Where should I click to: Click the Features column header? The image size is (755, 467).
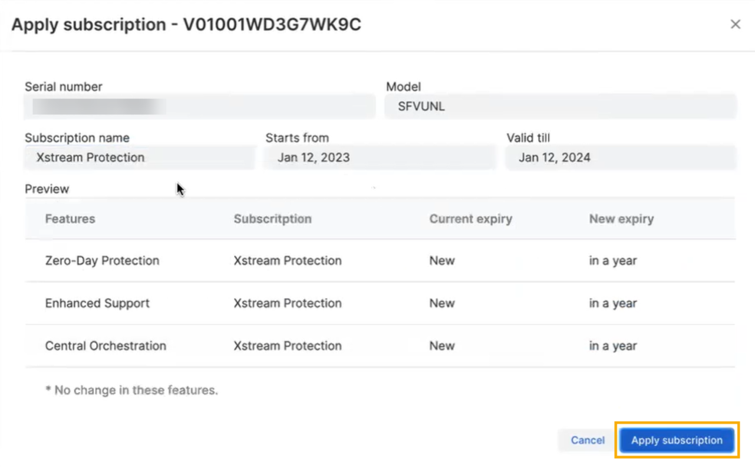tap(70, 218)
